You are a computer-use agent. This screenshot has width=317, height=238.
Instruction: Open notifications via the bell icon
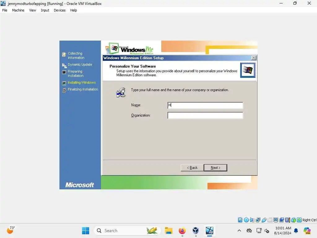[296, 231]
